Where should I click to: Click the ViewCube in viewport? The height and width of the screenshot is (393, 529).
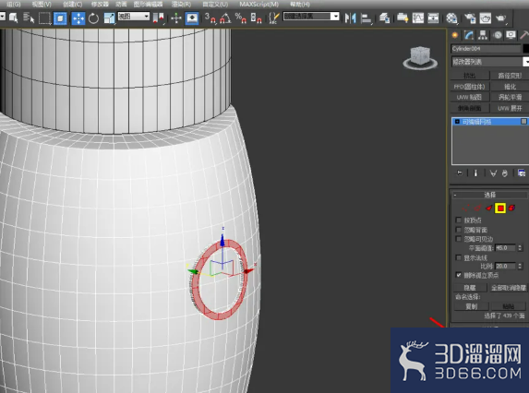click(x=420, y=57)
